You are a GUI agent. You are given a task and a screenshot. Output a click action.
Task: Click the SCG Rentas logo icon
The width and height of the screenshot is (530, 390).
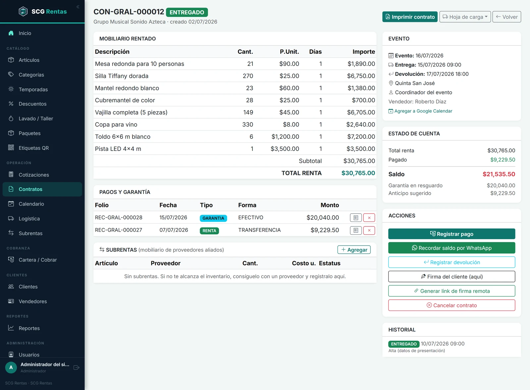click(23, 12)
